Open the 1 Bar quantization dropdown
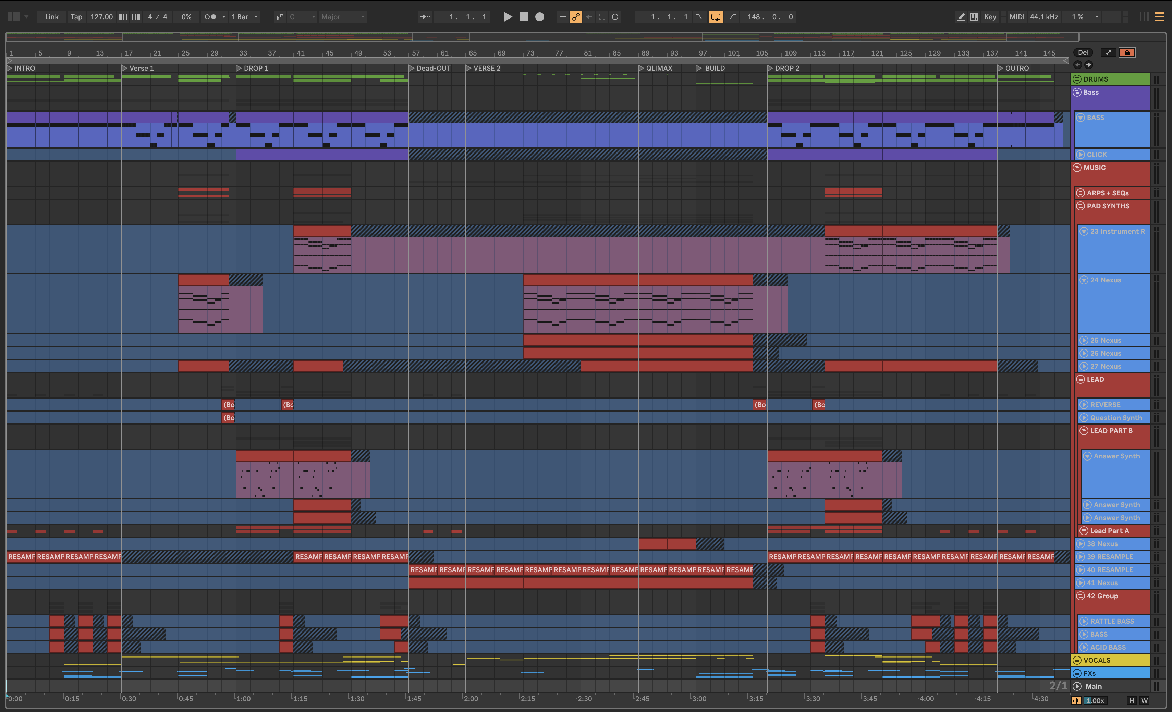This screenshot has height=712, width=1172. click(x=244, y=17)
